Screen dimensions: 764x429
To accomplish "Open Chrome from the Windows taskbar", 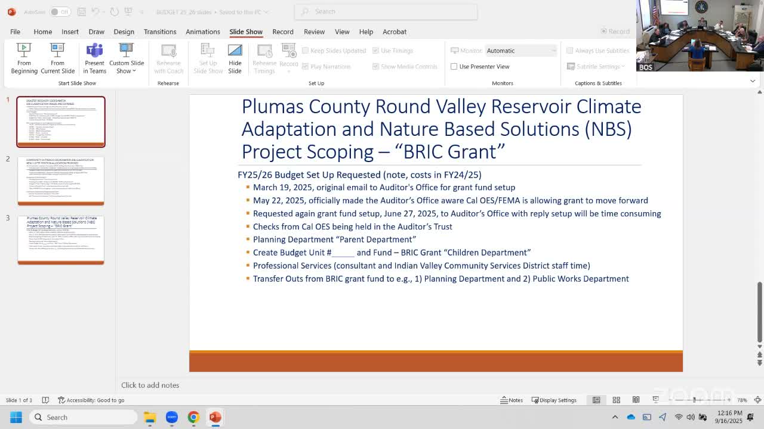I will click(x=193, y=417).
